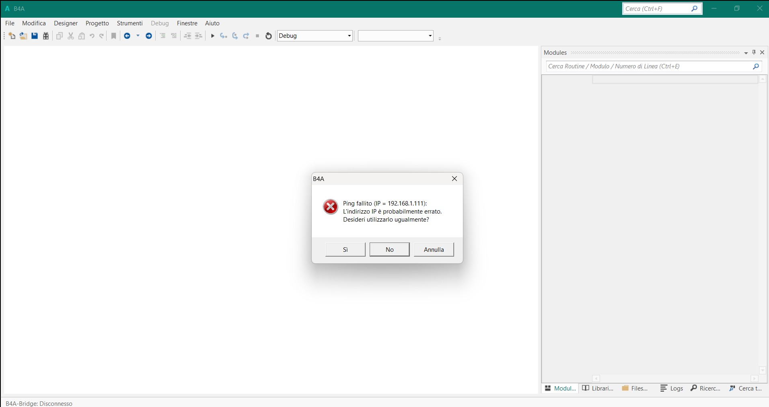The height and width of the screenshot is (407, 769).
Task: Open the Finestre menu
Action: click(187, 23)
